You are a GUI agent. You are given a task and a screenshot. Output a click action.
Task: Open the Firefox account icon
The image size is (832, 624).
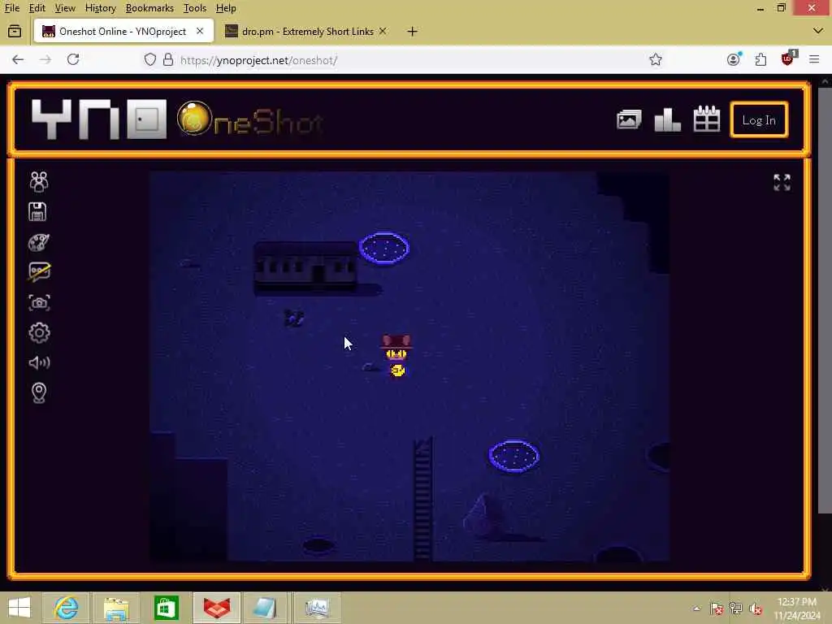tap(734, 58)
